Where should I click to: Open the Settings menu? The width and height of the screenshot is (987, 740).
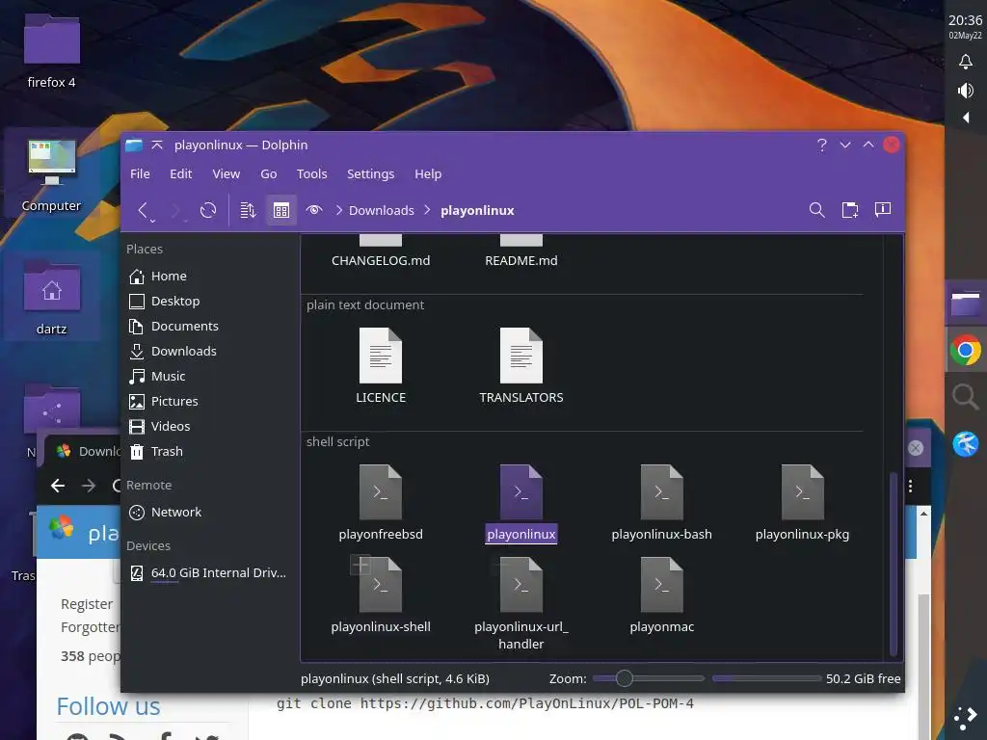pos(371,173)
